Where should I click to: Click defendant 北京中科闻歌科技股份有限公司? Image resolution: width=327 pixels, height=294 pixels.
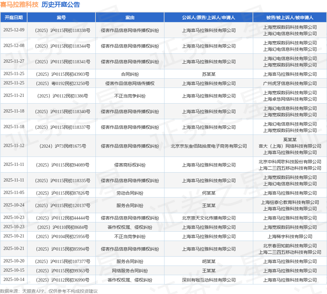click(290, 161)
